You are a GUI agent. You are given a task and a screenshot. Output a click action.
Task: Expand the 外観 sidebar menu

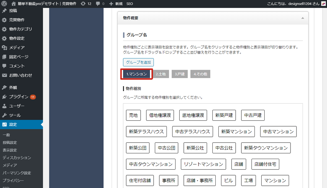[x=13, y=87]
